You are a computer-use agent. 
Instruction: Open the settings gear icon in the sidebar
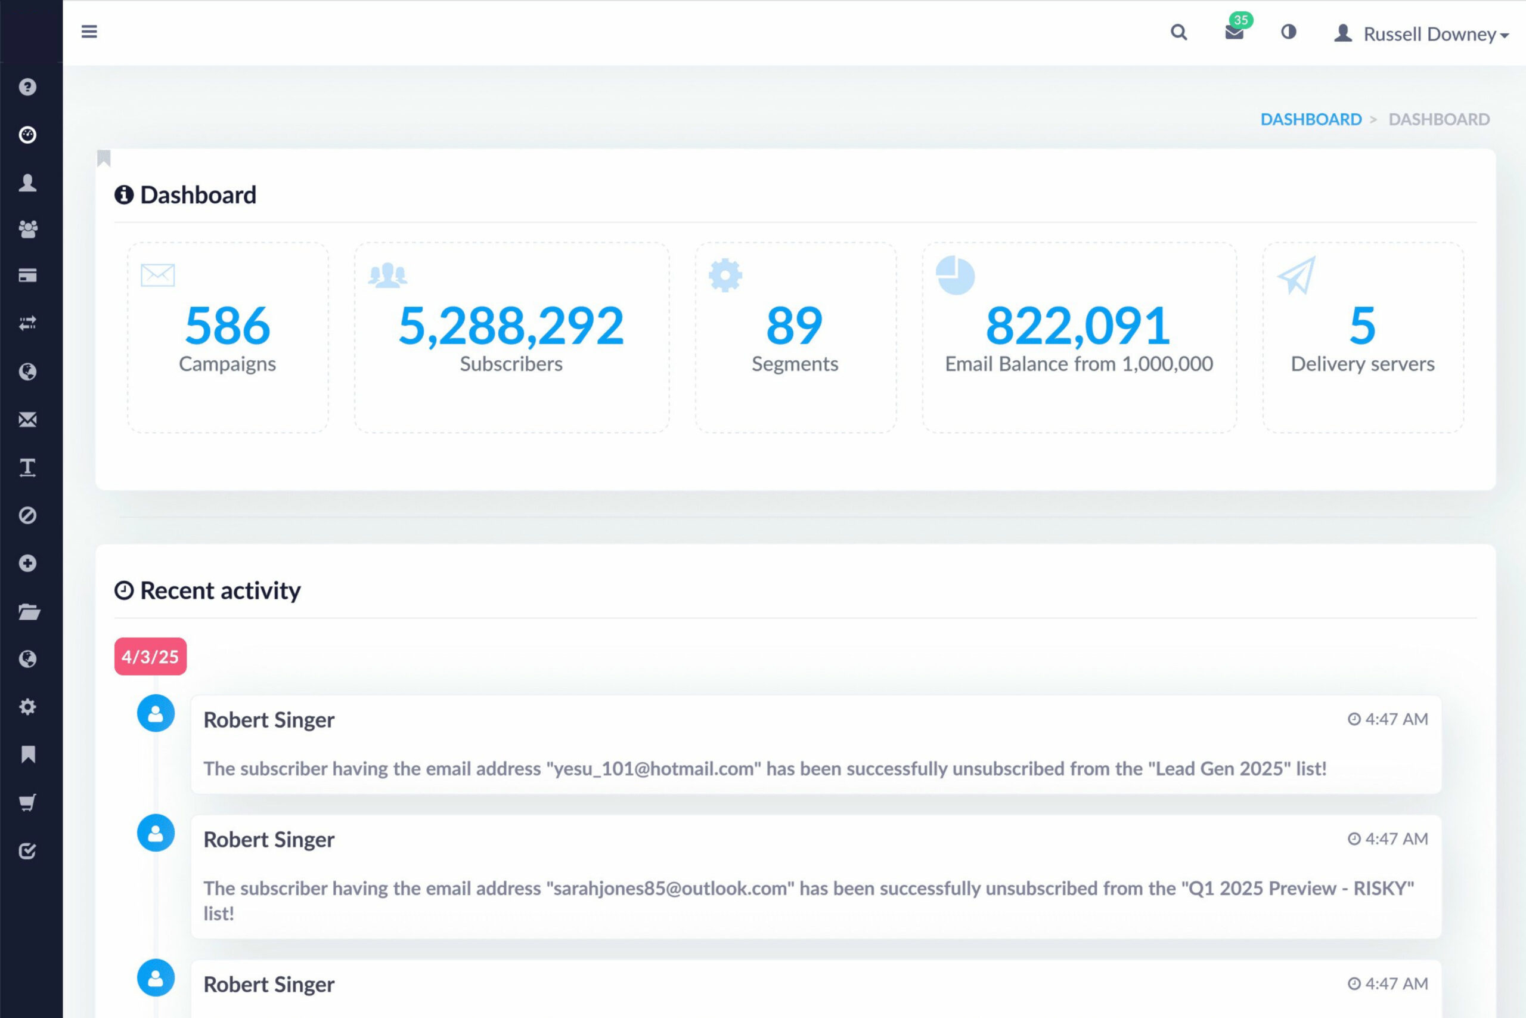click(x=28, y=707)
